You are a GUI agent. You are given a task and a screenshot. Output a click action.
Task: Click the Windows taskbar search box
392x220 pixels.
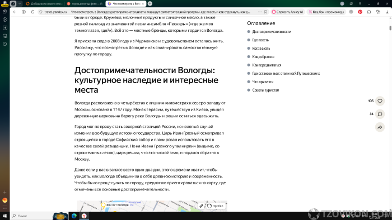(x=31, y=216)
